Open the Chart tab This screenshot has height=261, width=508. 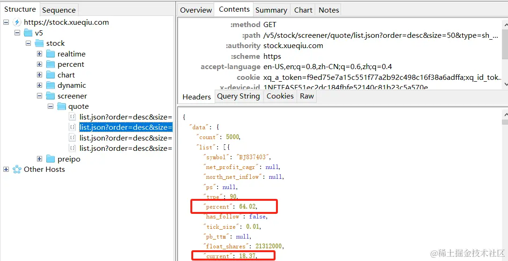pyautogui.click(x=303, y=10)
